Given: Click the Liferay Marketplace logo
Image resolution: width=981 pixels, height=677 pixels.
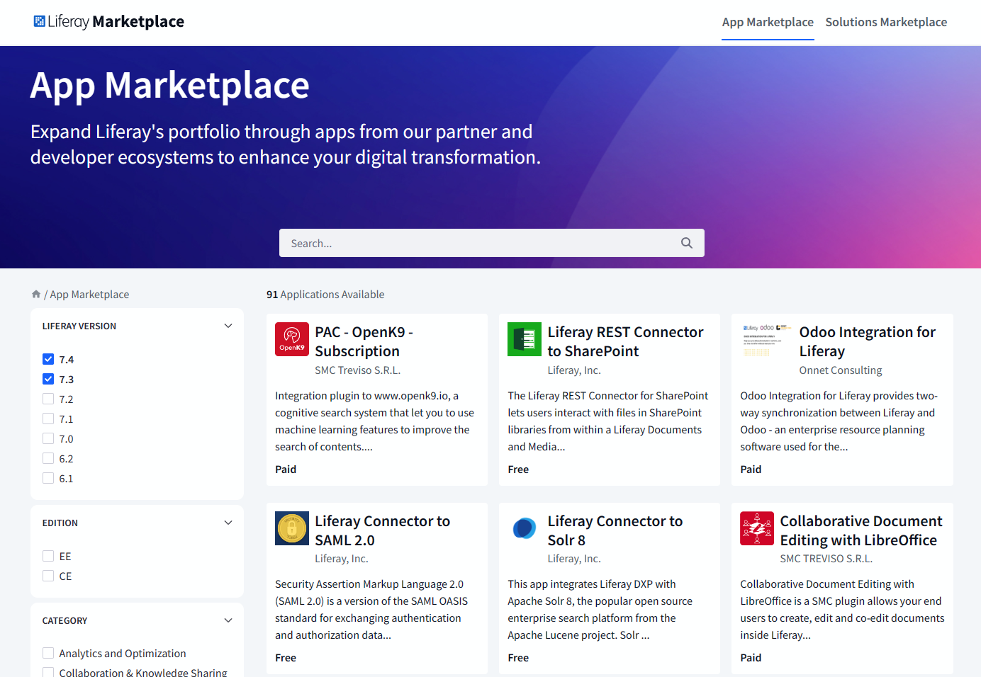Looking at the screenshot, I should coord(108,21).
